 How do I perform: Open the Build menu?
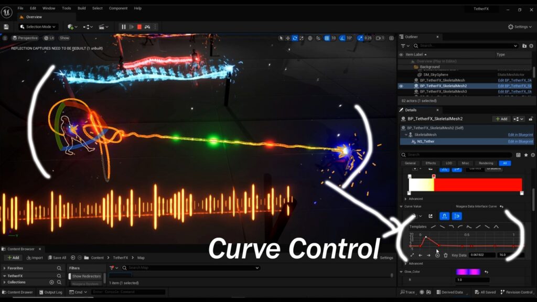[81, 8]
